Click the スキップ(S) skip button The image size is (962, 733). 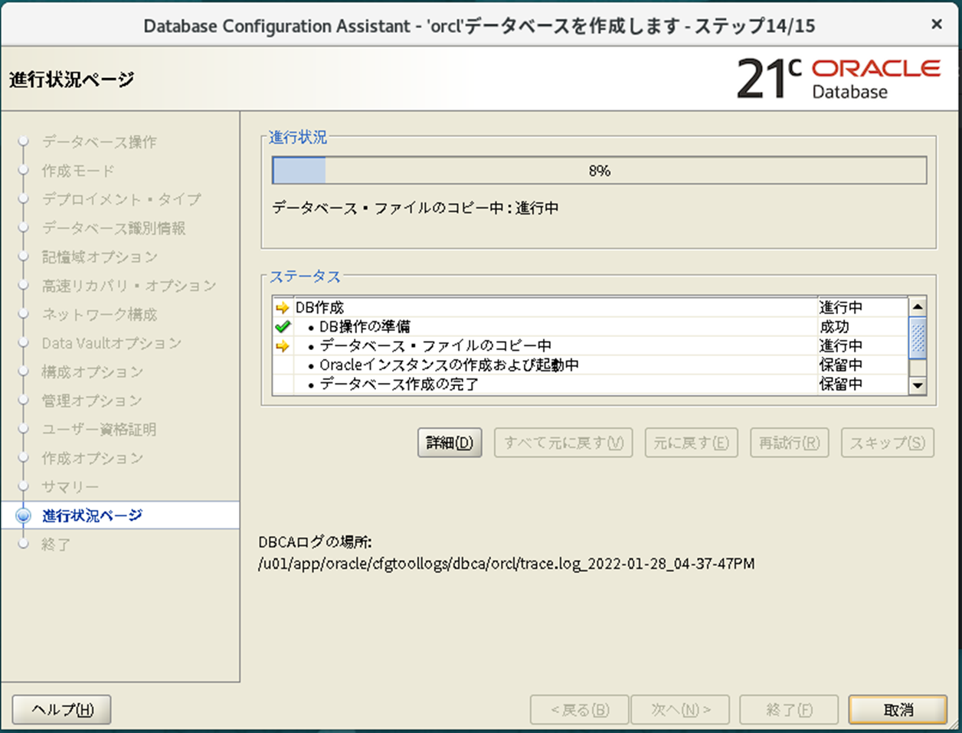[888, 443]
